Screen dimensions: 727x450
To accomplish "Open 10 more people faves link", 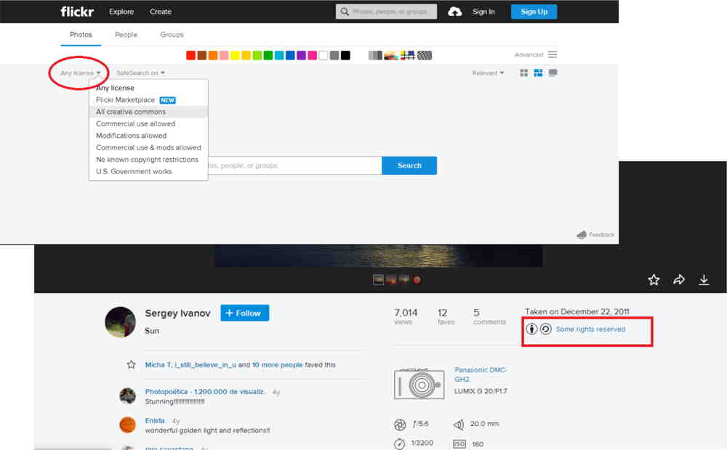I will click(x=277, y=365).
